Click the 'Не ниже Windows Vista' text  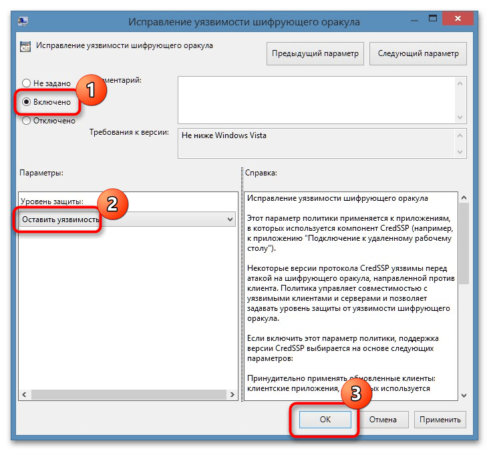point(224,135)
